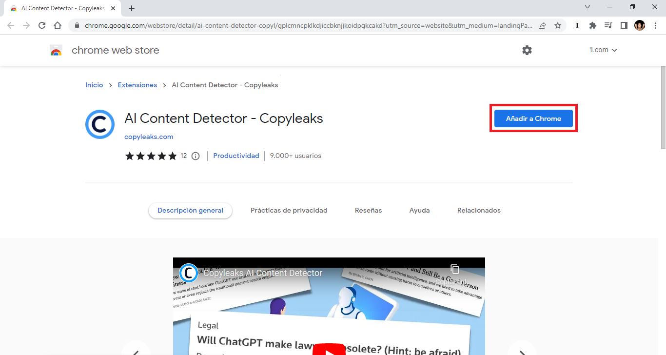Play the Copyleaks YouTube video
The image size is (666, 355).
click(329, 350)
